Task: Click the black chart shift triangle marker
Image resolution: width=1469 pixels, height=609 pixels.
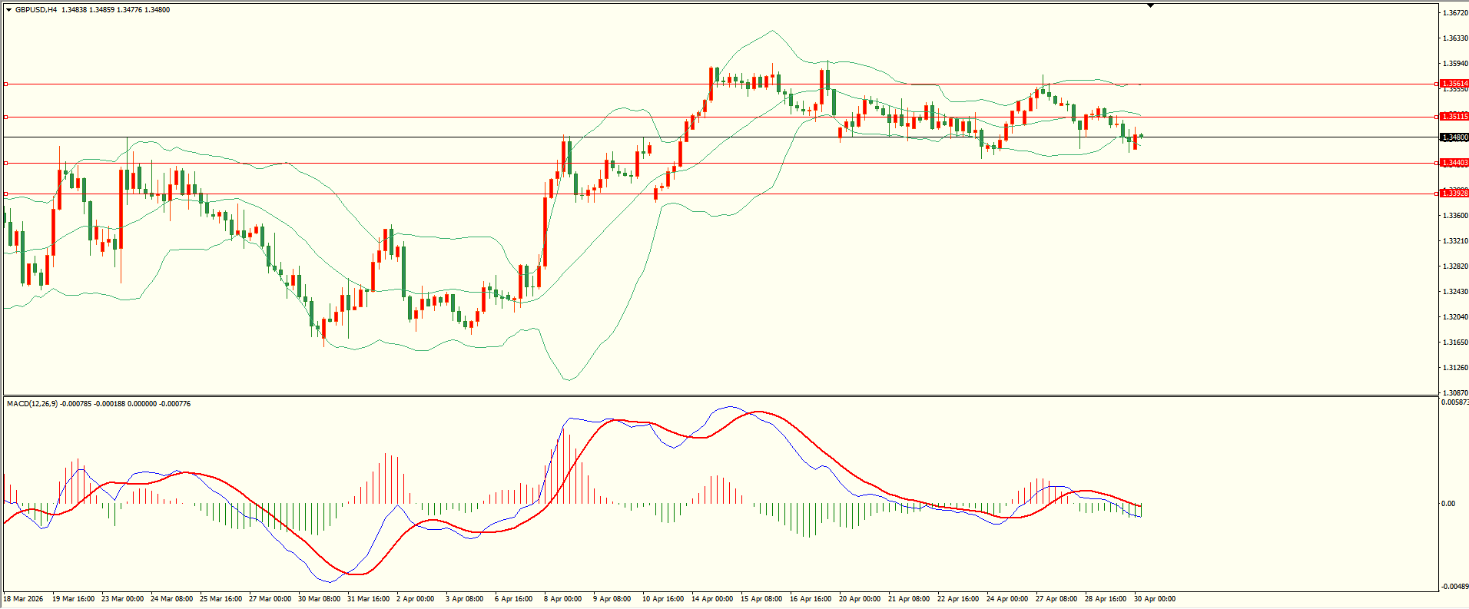Action: pyautogui.click(x=1150, y=5)
